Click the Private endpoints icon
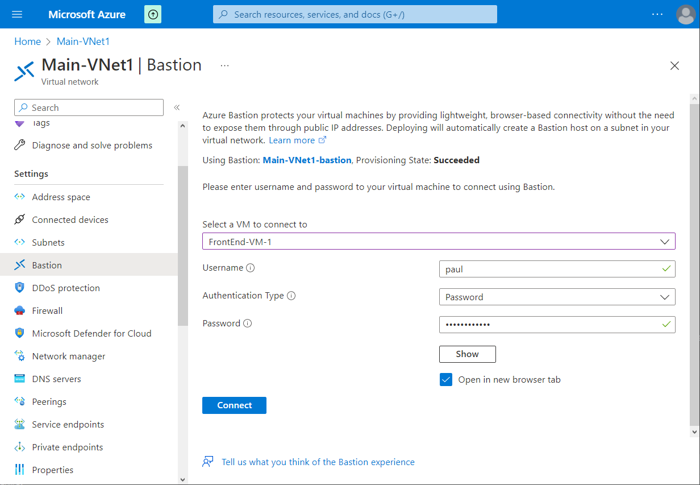This screenshot has height=485, width=700. [20, 447]
